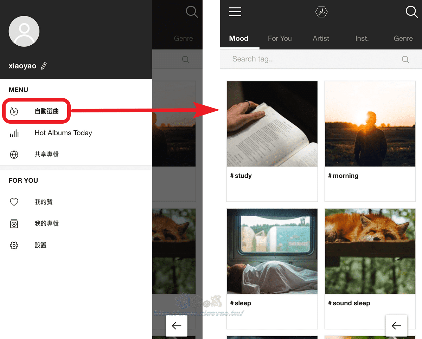The height and width of the screenshot is (339, 422).
Task: Open the hamburger menu in right screen
Action: (235, 12)
